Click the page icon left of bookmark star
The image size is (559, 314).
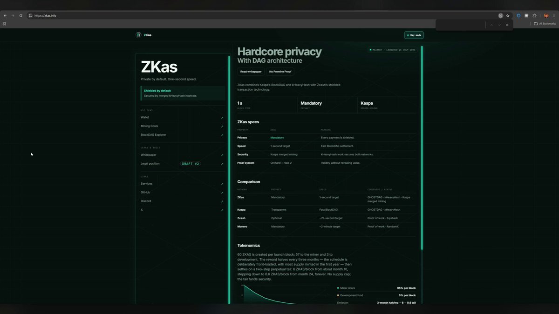pos(501,15)
